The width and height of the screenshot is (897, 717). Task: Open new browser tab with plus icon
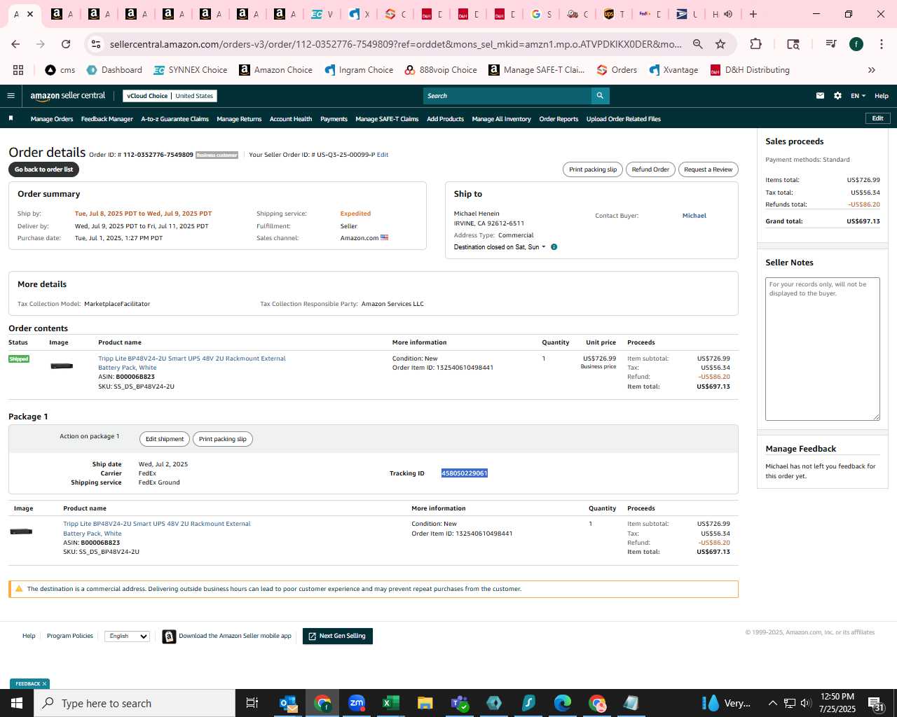(753, 14)
